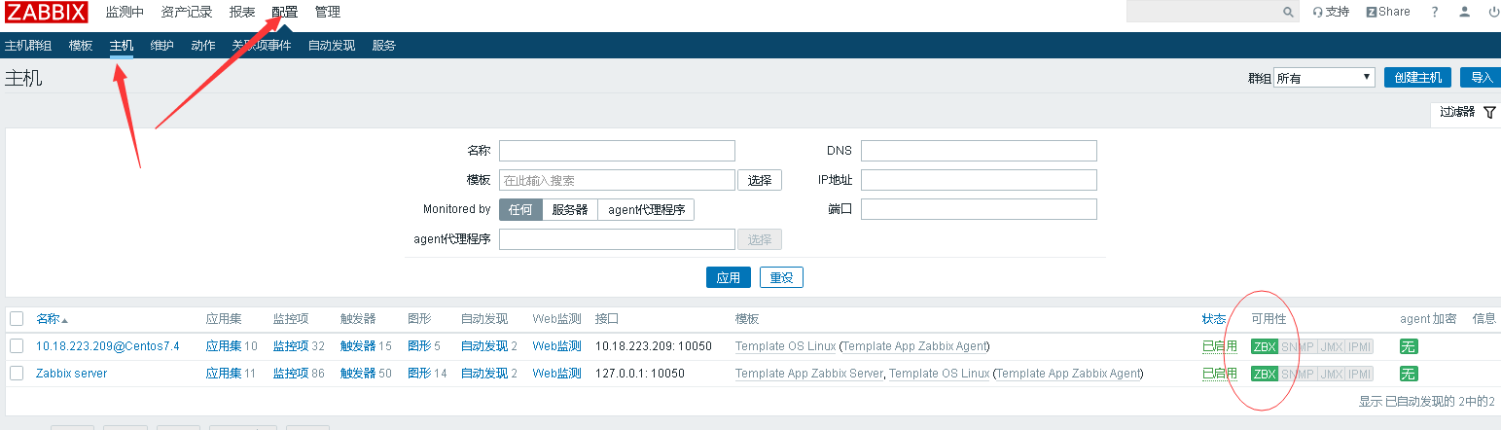Image resolution: width=1501 pixels, height=430 pixels.
Task: Open the user profile icon
Action: [1465, 12]
